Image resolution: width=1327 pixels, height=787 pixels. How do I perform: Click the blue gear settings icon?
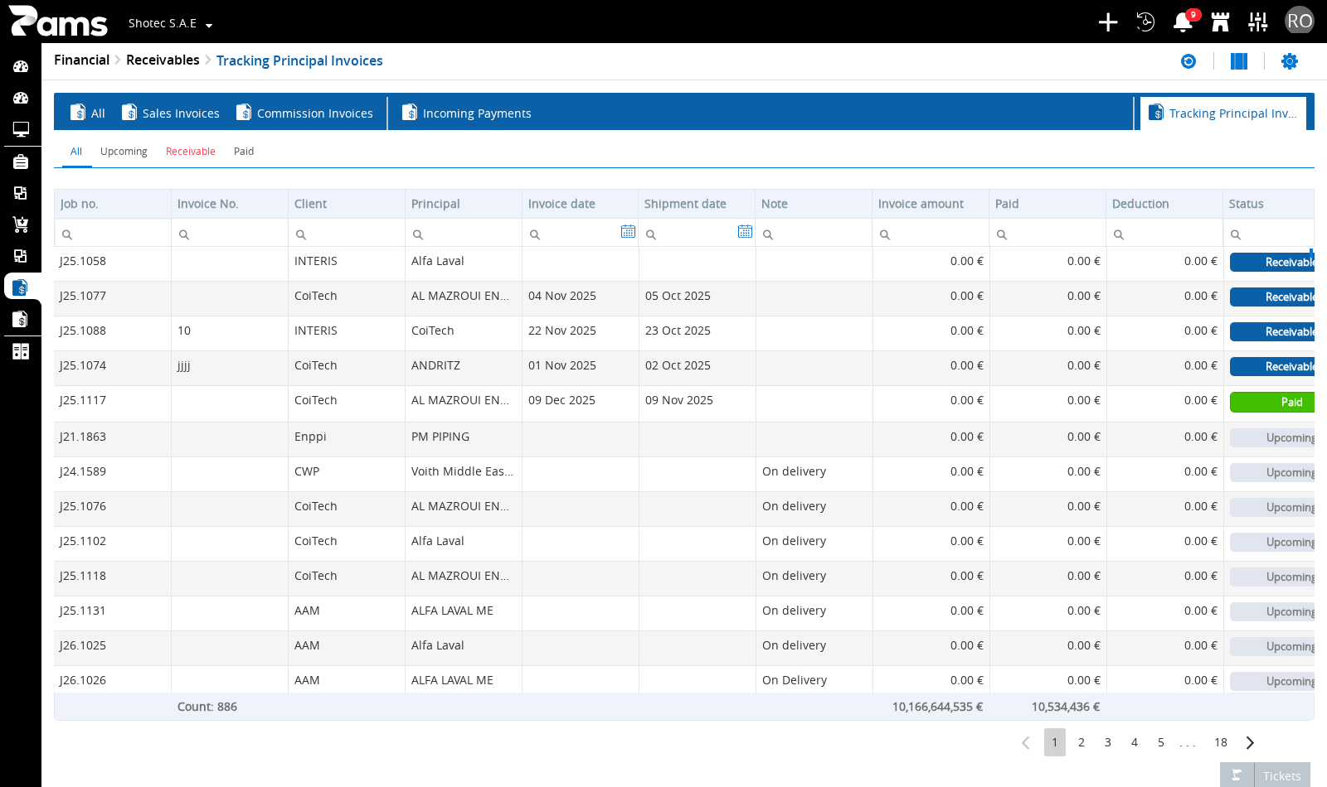[1290, 61]
